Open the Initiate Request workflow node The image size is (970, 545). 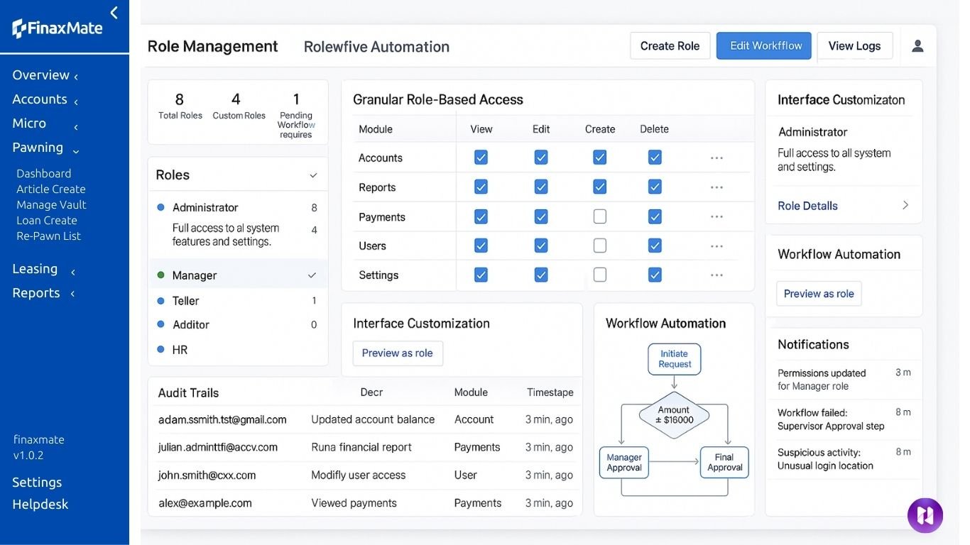(x=675, y=359)
